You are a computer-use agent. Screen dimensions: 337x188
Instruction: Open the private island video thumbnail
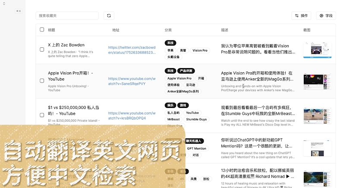coord(318,116)
